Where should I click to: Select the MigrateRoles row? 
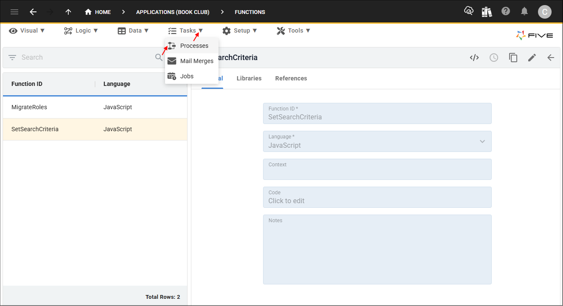pos(95,107)
